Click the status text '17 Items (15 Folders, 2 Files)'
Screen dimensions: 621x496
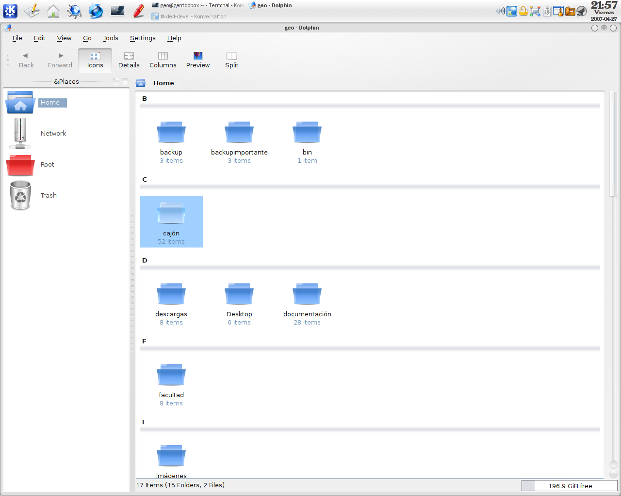click(180, 485)
